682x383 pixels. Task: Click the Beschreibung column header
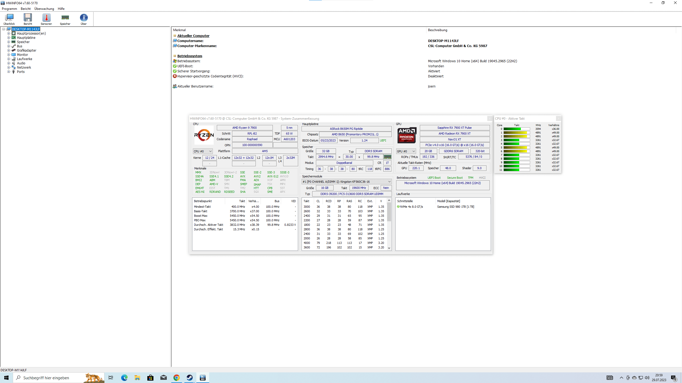[x=437, y=30]
